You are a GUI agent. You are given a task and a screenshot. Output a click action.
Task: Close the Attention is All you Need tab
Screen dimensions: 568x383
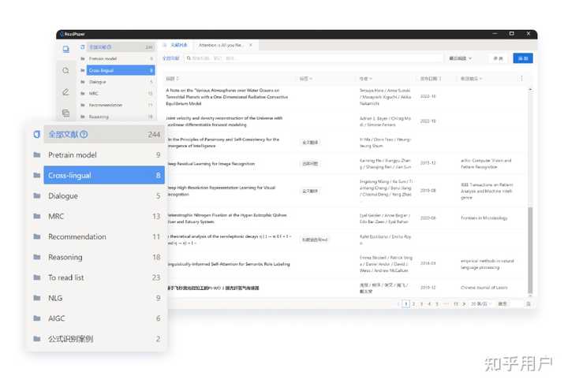tap(251, 45)
